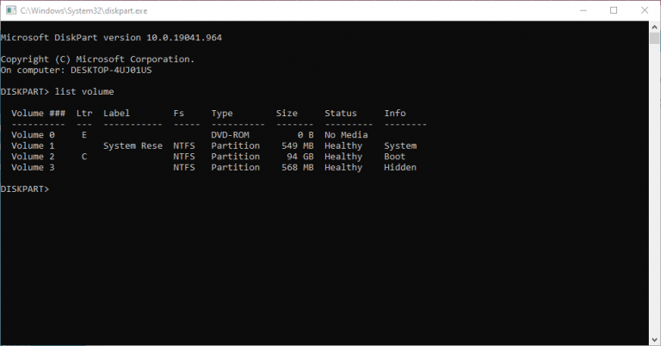Minimize the diskpart window
The width and height of the screenshot is (661, 346).
584,10
